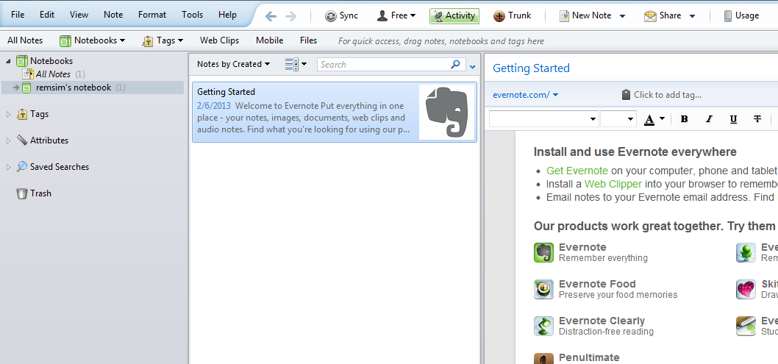
Task: Open the font color picker
Action: 654,119
